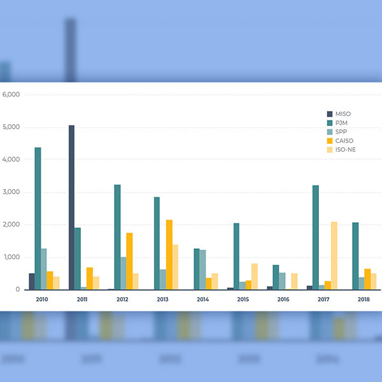Click the CAISO bar for 2013
382x382 pixels.
click(169, 255)
